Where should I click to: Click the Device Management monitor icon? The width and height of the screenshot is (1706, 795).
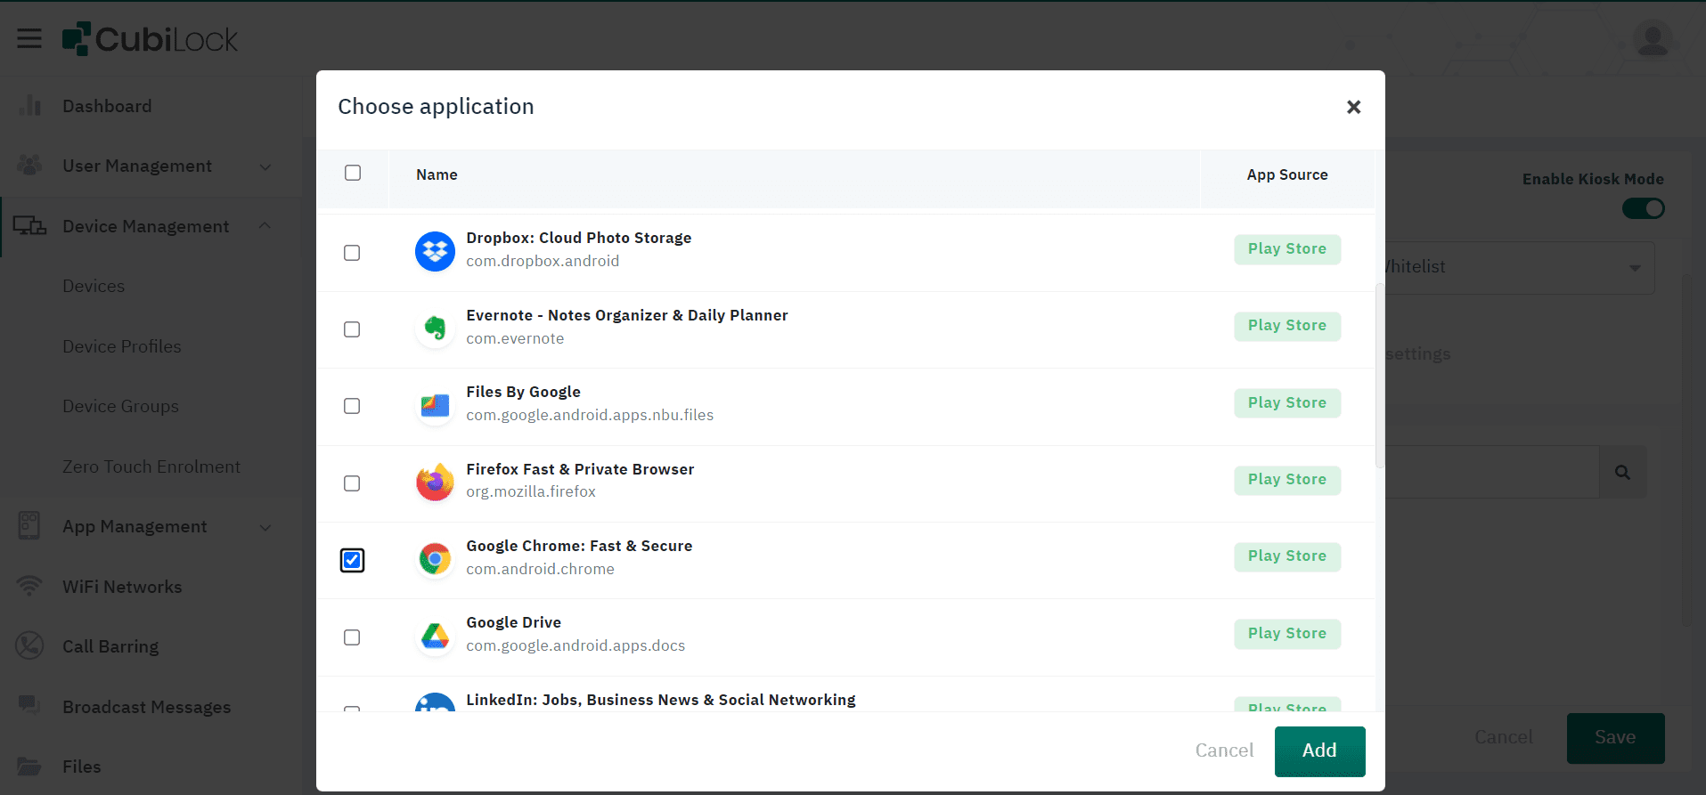pos(29,226)
